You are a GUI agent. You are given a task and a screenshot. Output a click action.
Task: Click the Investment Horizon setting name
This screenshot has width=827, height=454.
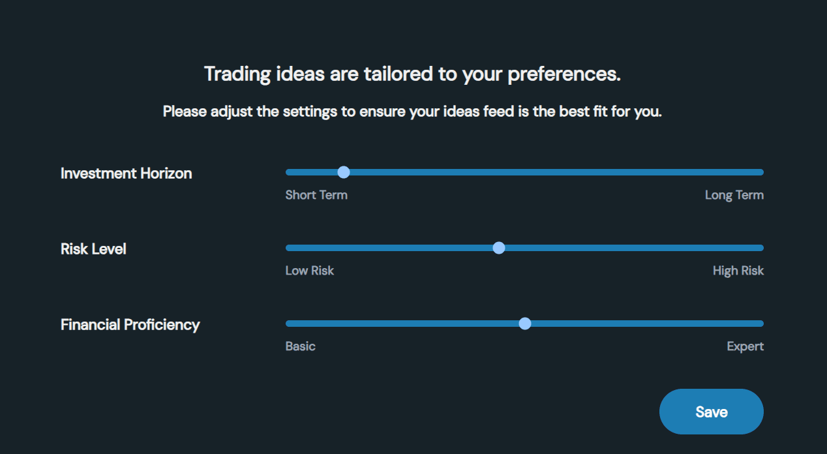pos(127,174)
